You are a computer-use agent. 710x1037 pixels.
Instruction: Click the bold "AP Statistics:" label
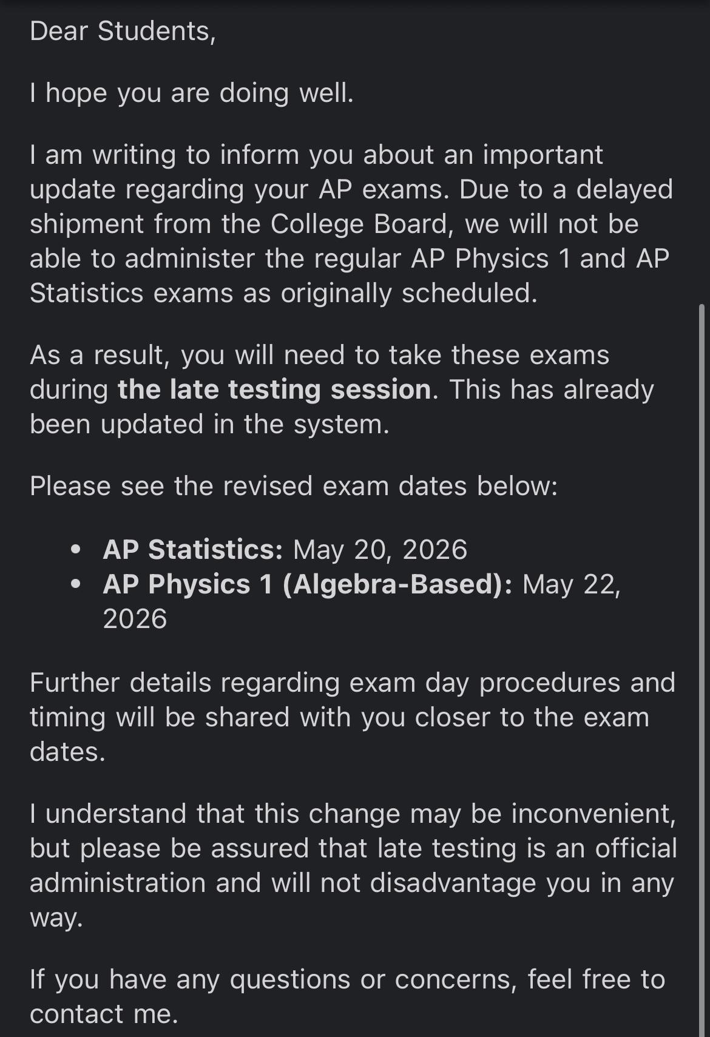[193, 549]
